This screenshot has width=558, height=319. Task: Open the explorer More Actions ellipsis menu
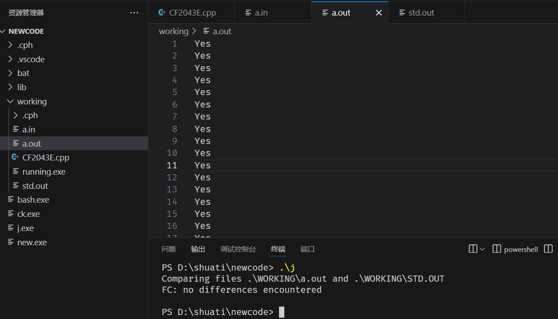134,13
